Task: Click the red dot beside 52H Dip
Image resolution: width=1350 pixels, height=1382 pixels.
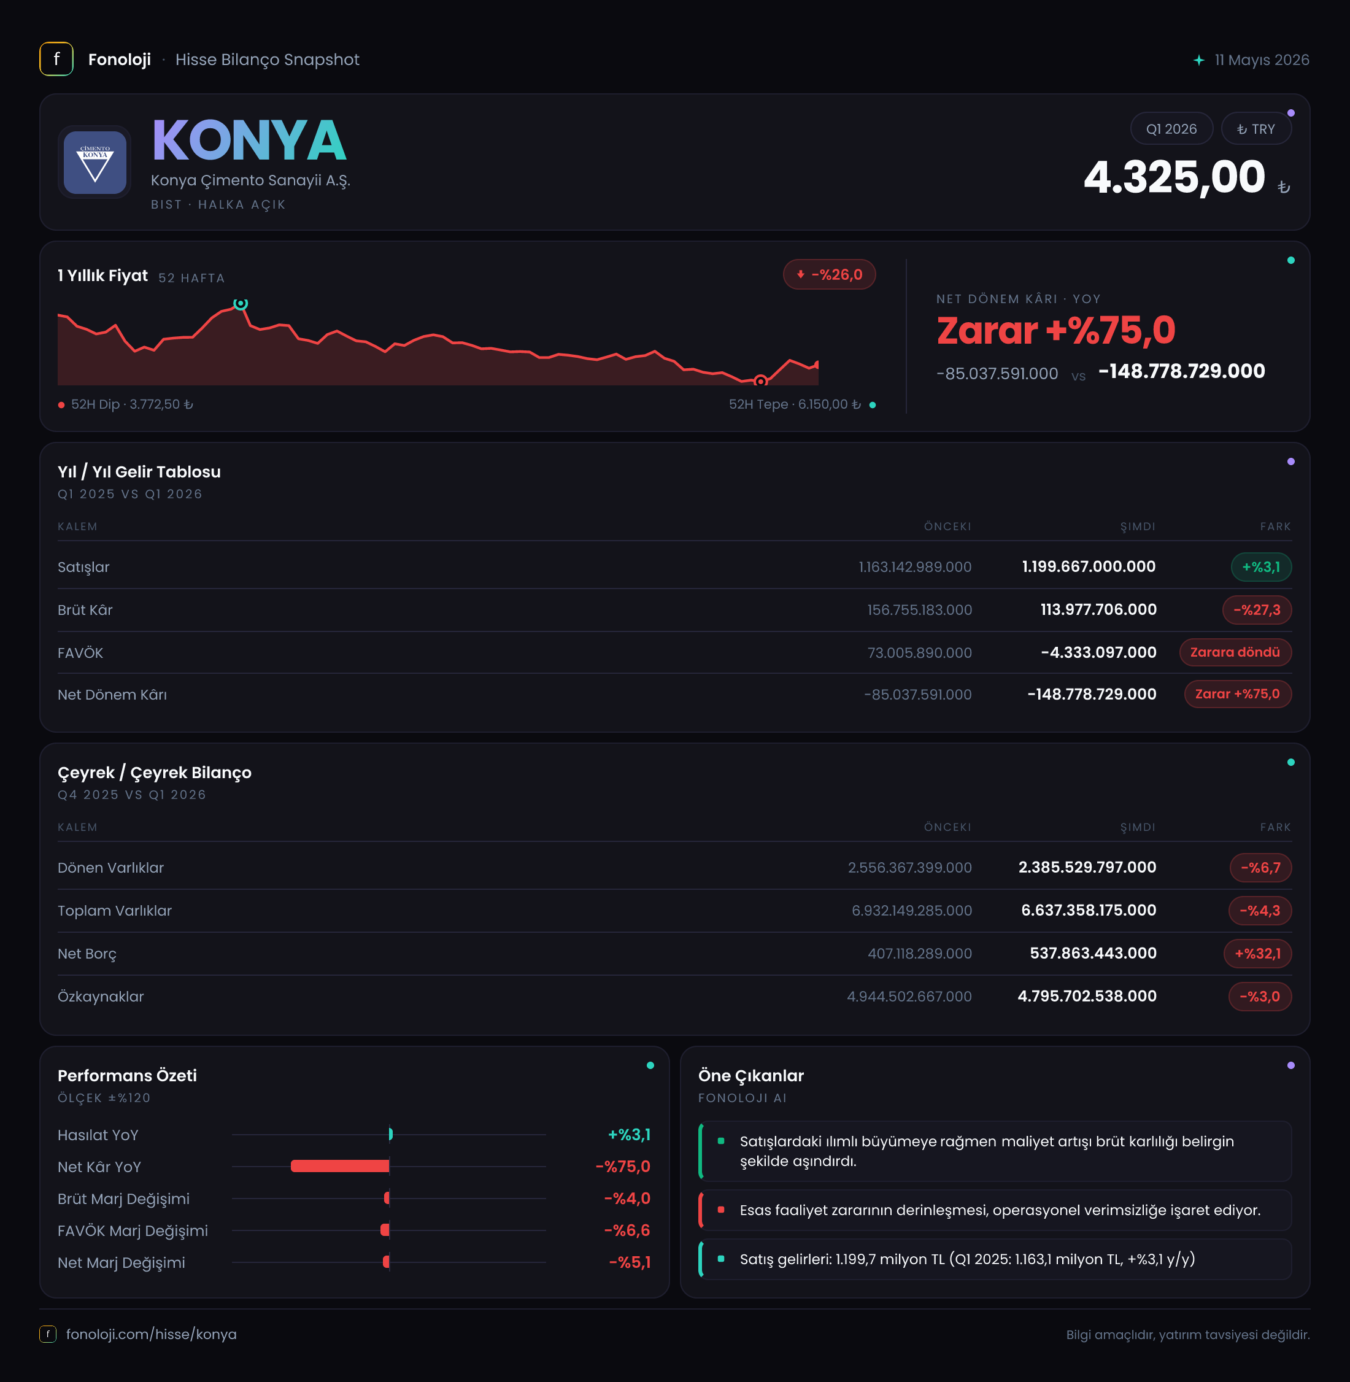Action: point(62,405)
